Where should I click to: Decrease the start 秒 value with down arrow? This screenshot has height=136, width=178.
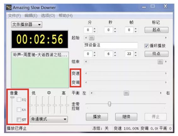[x=115, y=32]
